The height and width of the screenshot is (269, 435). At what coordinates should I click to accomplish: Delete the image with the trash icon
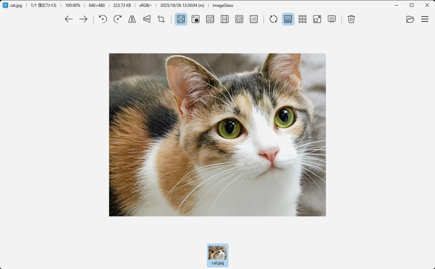(351, 19)
